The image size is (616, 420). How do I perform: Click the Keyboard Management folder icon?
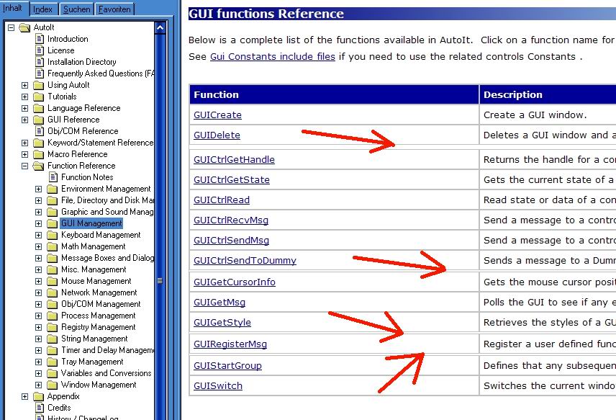pyautogui.click(x=53, y=235)
